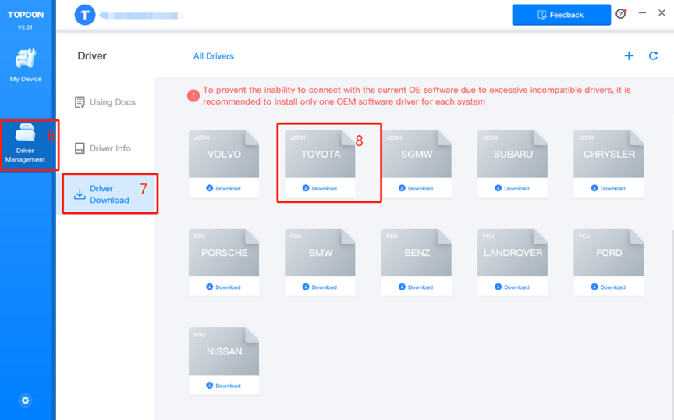Close the TOPDON window
Screen dimensions: 674x420
662,13
